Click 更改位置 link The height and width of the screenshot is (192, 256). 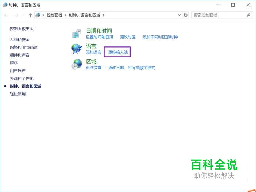click(x=94, y=68)
